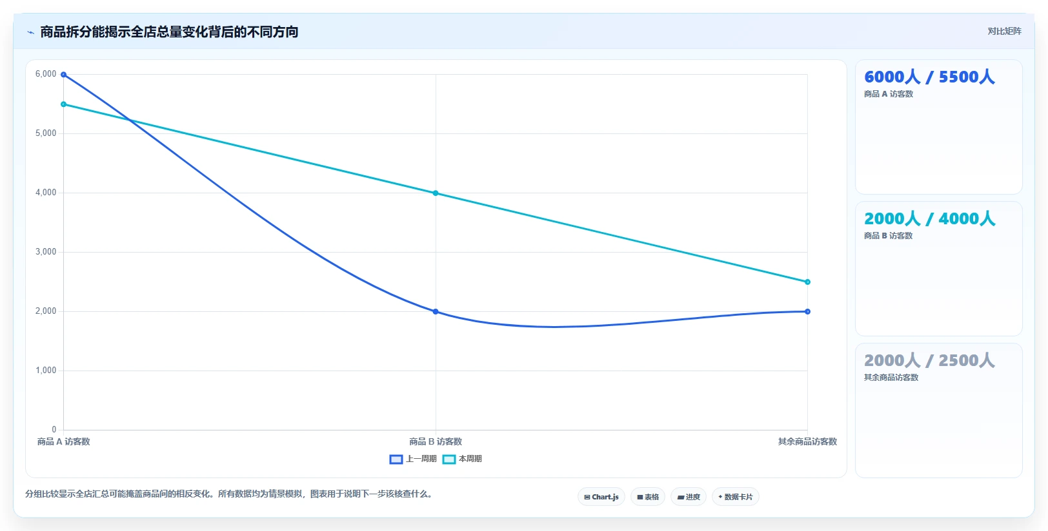The width and height of the screenshot is (1048, 531).
Task: Click the 表格 chip
Action: (648, 497)
